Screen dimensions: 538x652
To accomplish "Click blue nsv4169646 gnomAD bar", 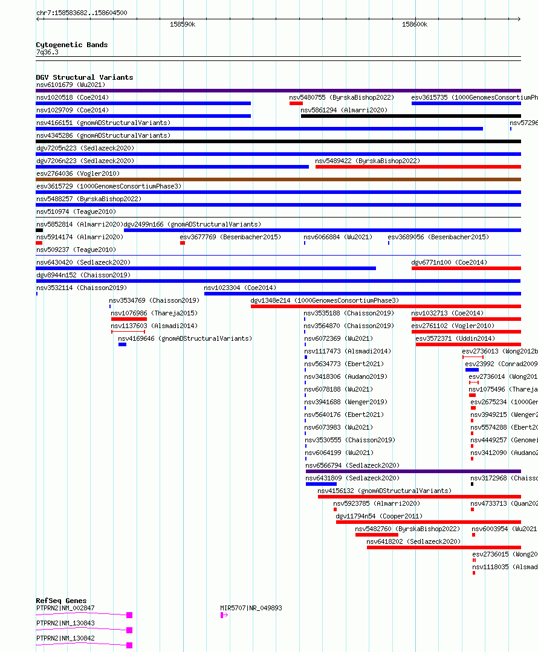I will pos(122,344).
